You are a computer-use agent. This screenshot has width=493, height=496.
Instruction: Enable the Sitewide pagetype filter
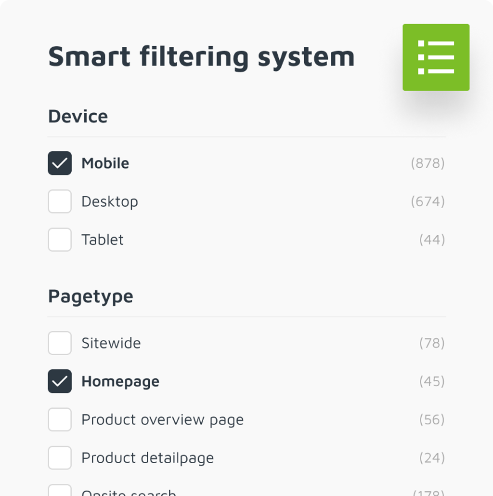click(x=59, y=343)
